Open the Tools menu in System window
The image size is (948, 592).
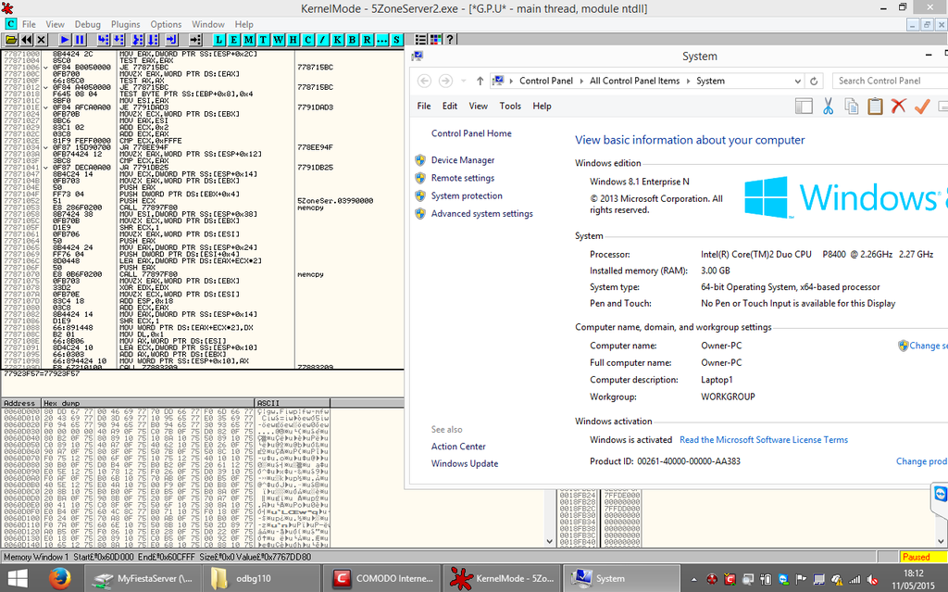pyautogui.click(x=510, y=106)
